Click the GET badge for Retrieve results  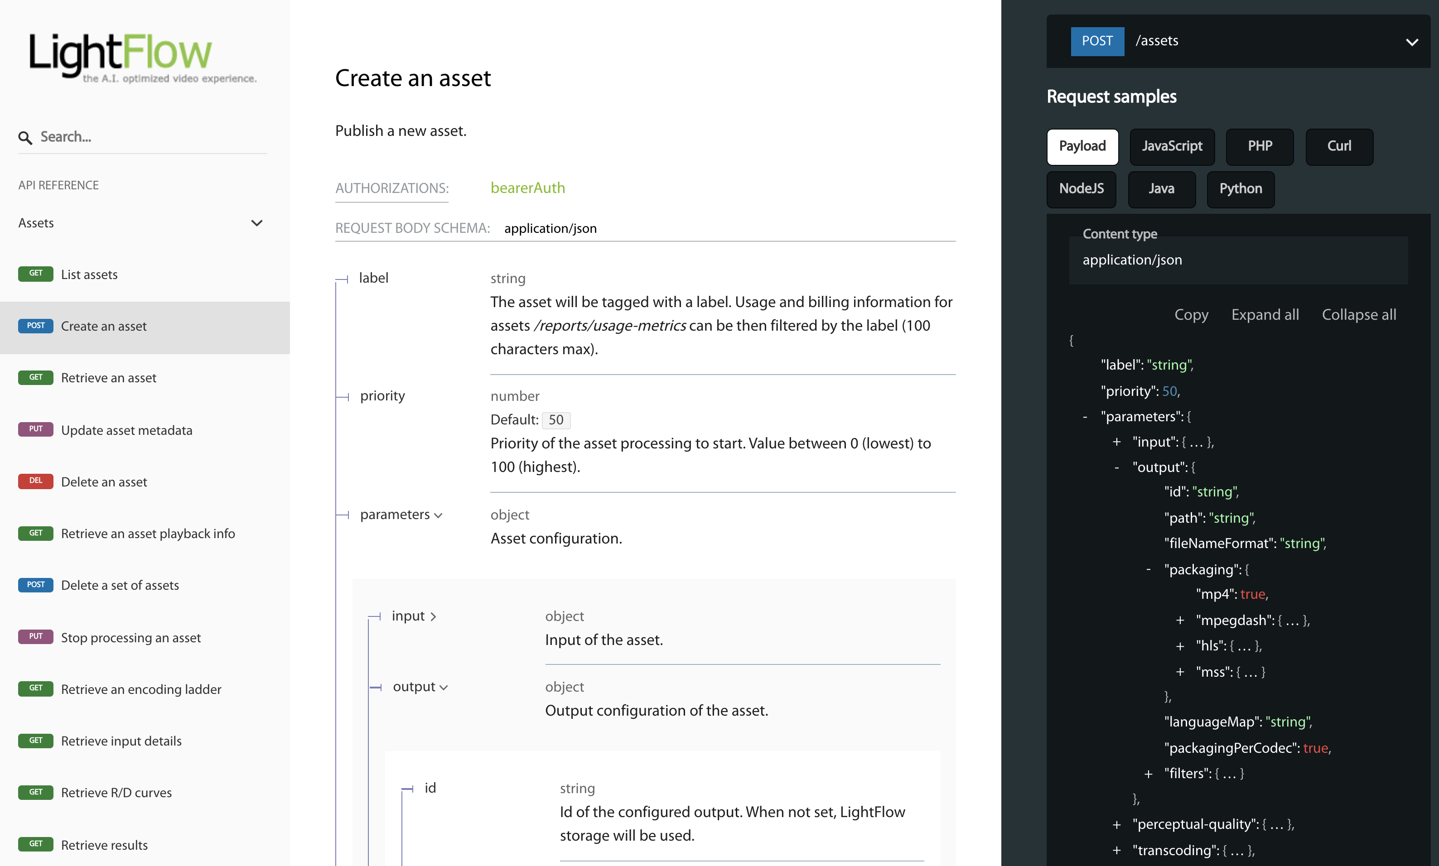click(x=36, y=844)
